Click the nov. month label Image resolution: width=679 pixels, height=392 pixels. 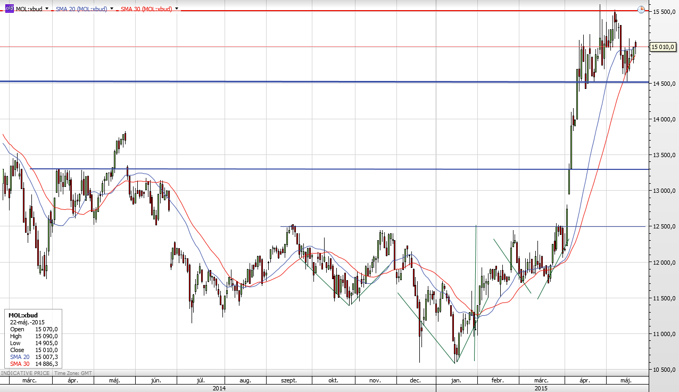pyautogui.click(x=375, y=381)
